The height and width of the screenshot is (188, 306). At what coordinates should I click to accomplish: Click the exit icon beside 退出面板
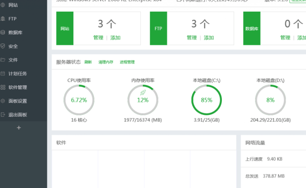(3, 114)
